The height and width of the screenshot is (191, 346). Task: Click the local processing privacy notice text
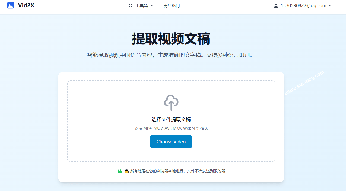(178, 171)
